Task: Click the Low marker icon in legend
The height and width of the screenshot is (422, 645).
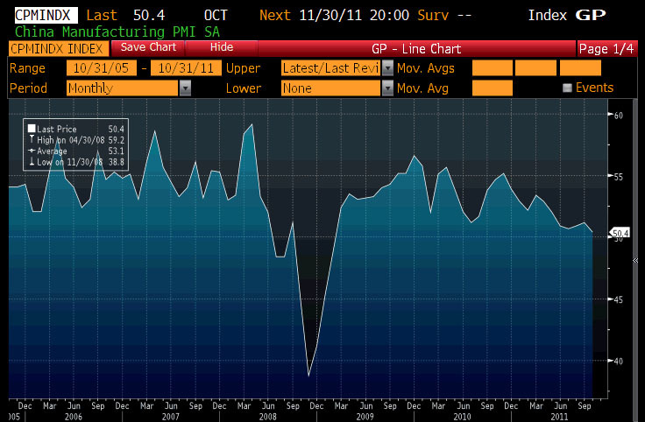Action: [31, 158]
